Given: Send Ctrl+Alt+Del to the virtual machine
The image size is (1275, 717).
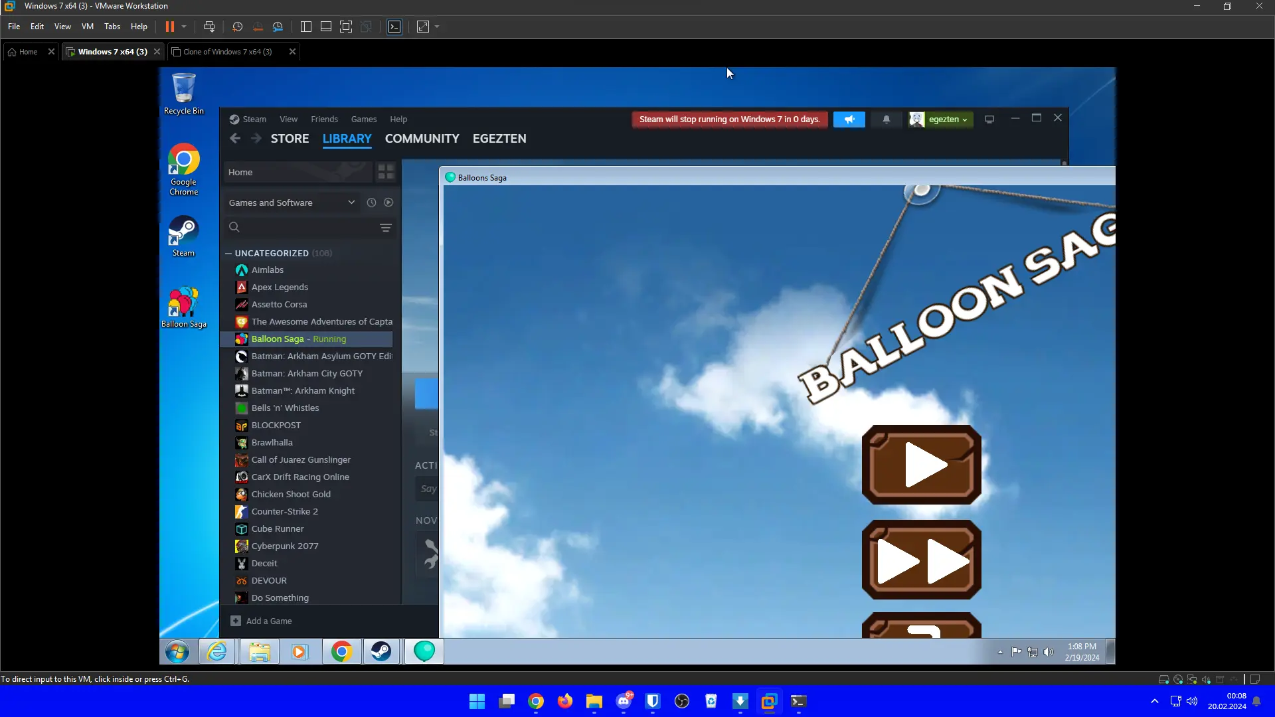Looking at the screenshot, I should click(209, 27).
